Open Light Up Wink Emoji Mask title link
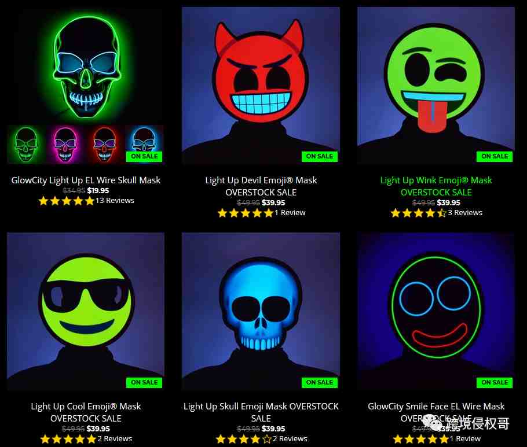This screenshot has height=447, width=527. [436, 186]
